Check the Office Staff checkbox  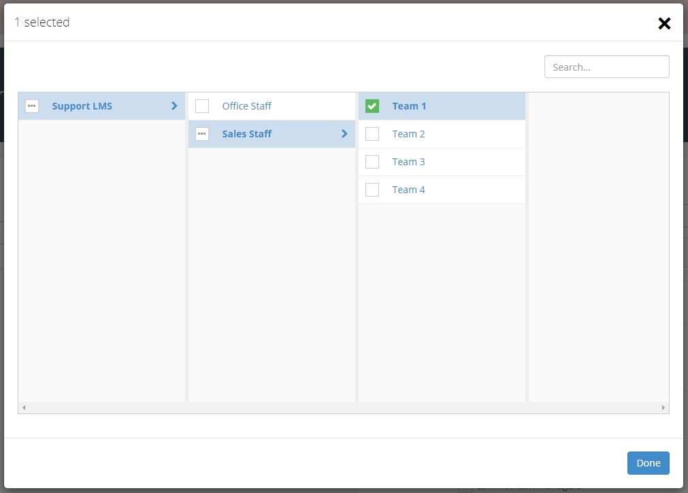tap(202, 106)
